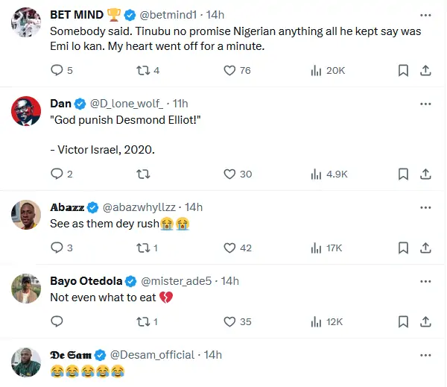Image resolution: width=447 pixels, height=387 pixels.
Task: Open more options on Abazz's tweet
Action: click(x=425, y=207)
